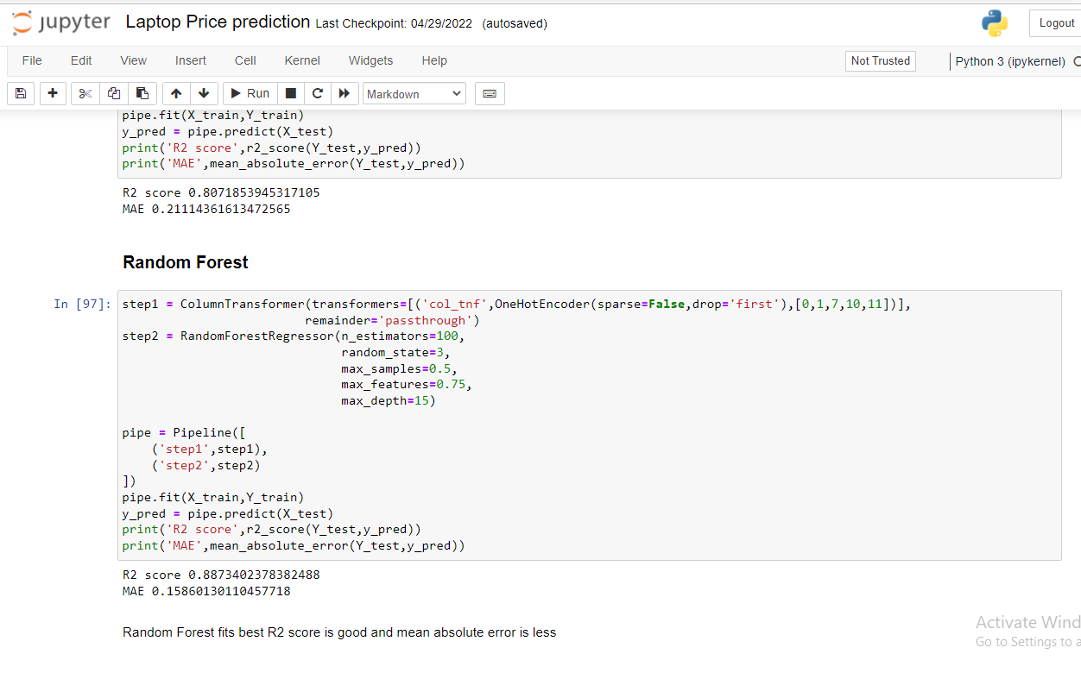Click the max_features=0.75 code line
This screenshot has height=679, width=1081.
407,384
